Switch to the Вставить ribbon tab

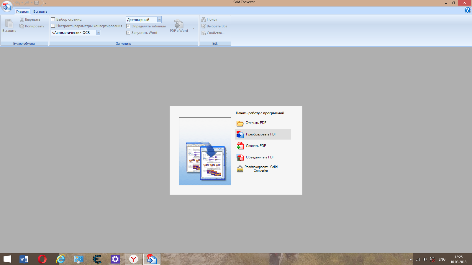click(40, 11)
